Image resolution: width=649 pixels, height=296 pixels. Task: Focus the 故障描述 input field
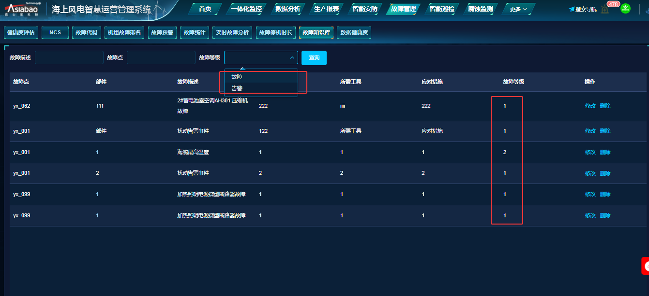coord(69,58)
